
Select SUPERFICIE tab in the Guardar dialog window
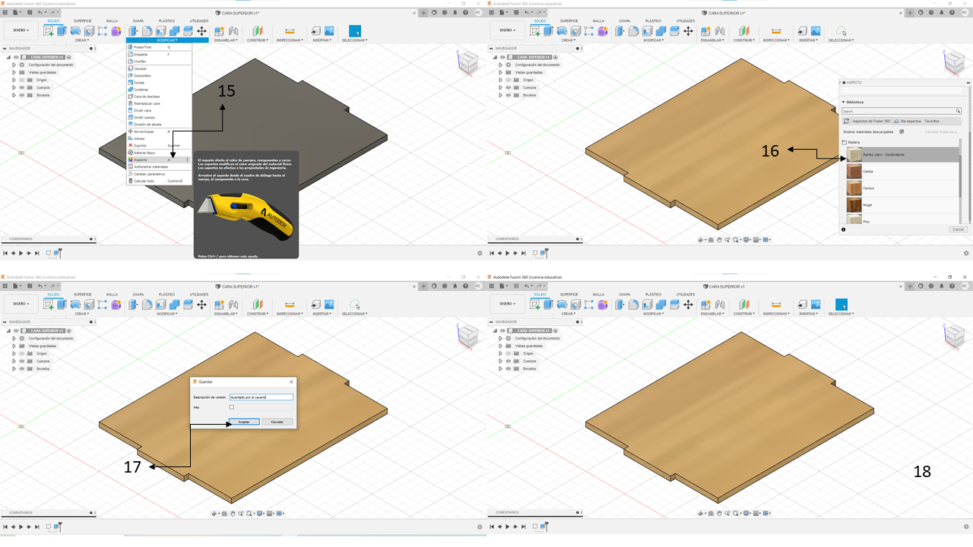pyautogui.click(x=82, y=294)
